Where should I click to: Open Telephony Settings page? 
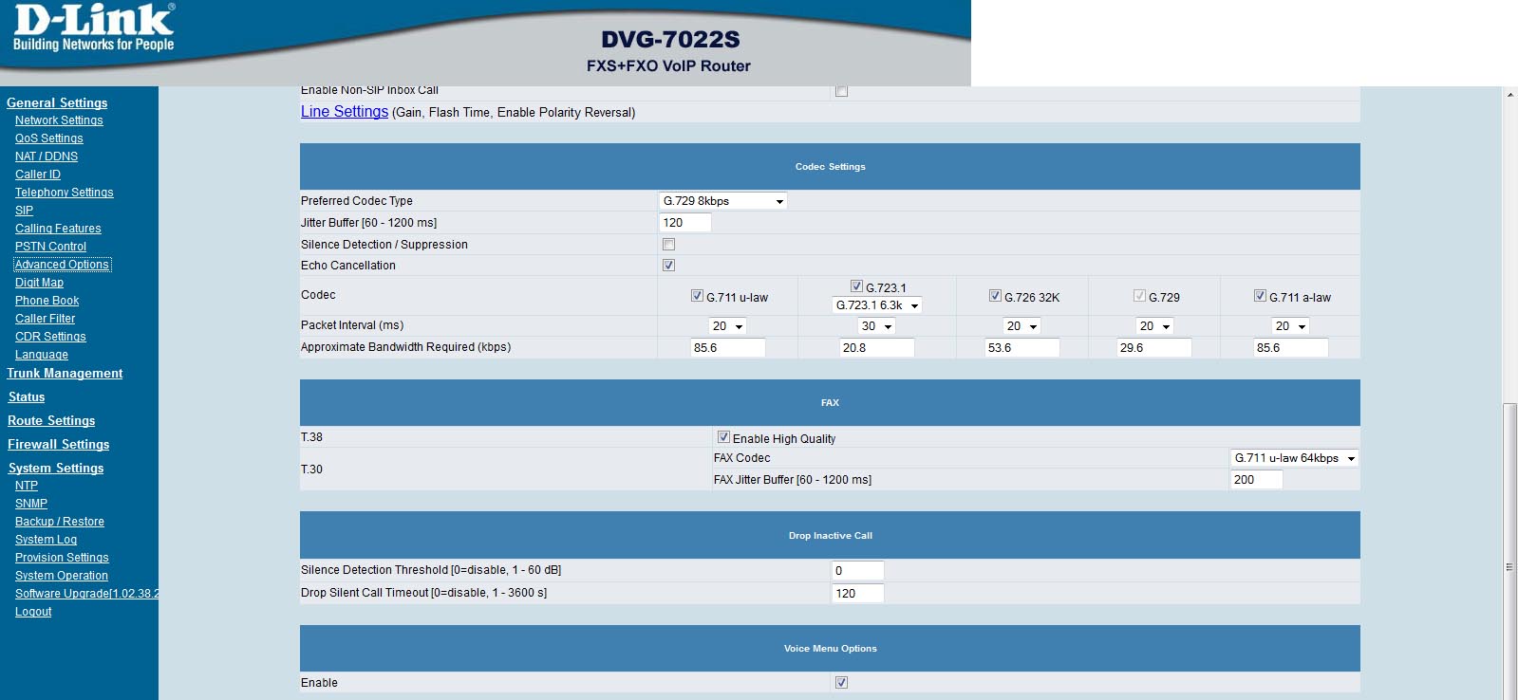click(65, 193)
